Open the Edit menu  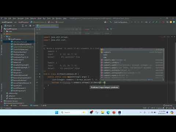[10, 18]
